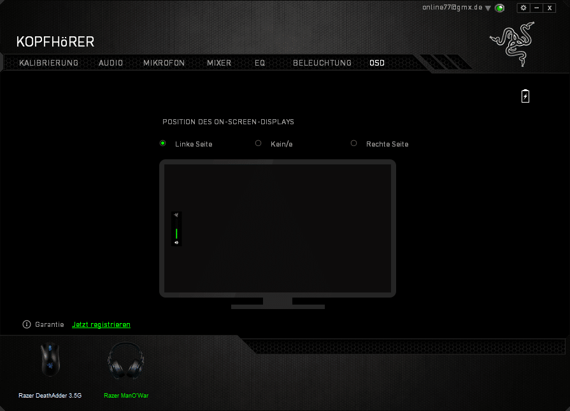Open the settings gear icon
The image size is (570, 411).
[524, 8]
